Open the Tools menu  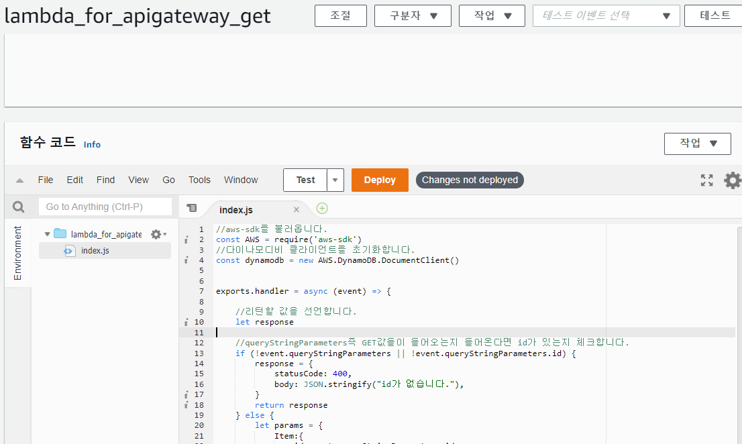(199, 180)
